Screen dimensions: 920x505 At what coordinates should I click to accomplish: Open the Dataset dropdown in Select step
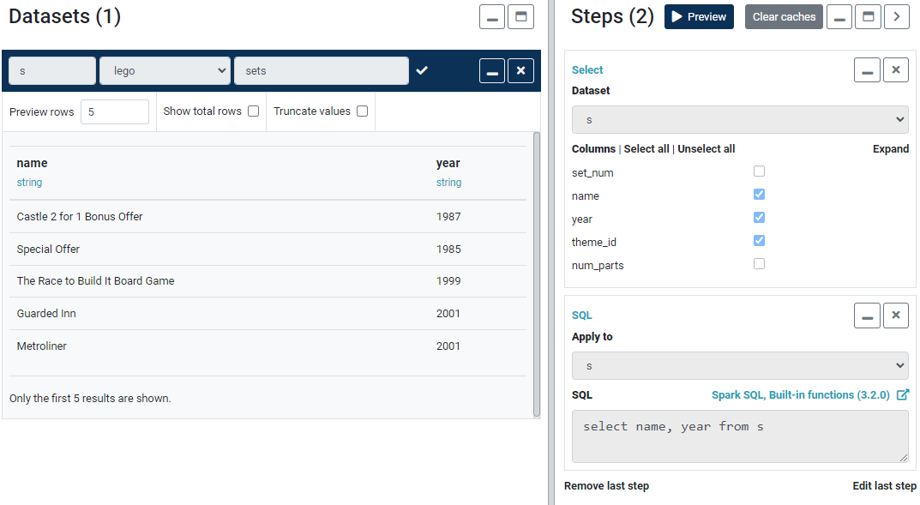(x=740, y=119)
